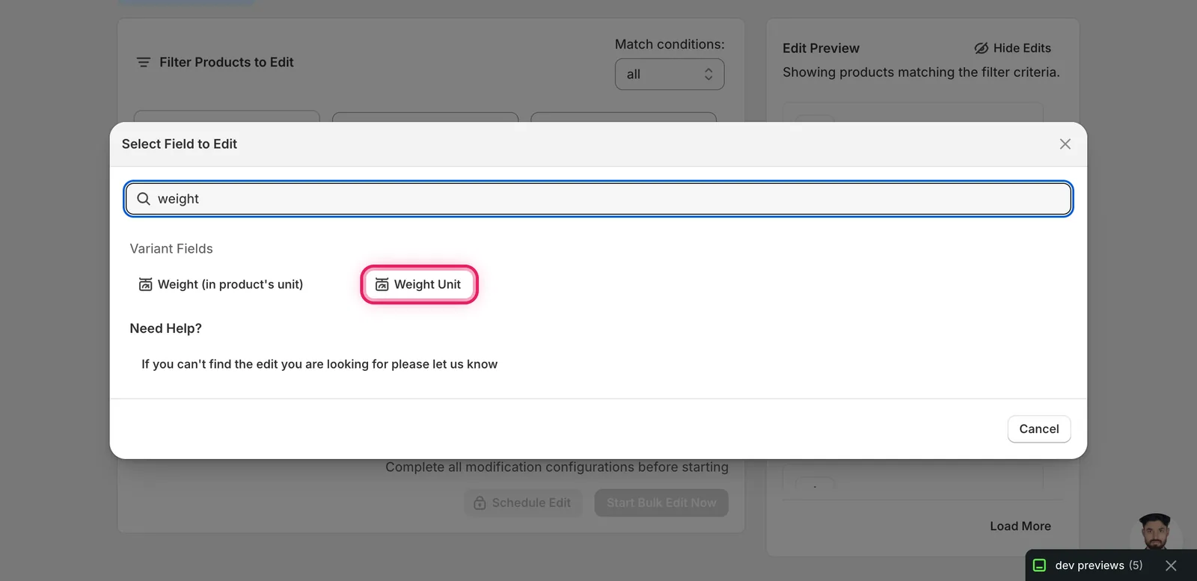The width and height of the screenshot is (1197, 581).
Task: Click the Cancel button in the dialog
Action: 1039,429
